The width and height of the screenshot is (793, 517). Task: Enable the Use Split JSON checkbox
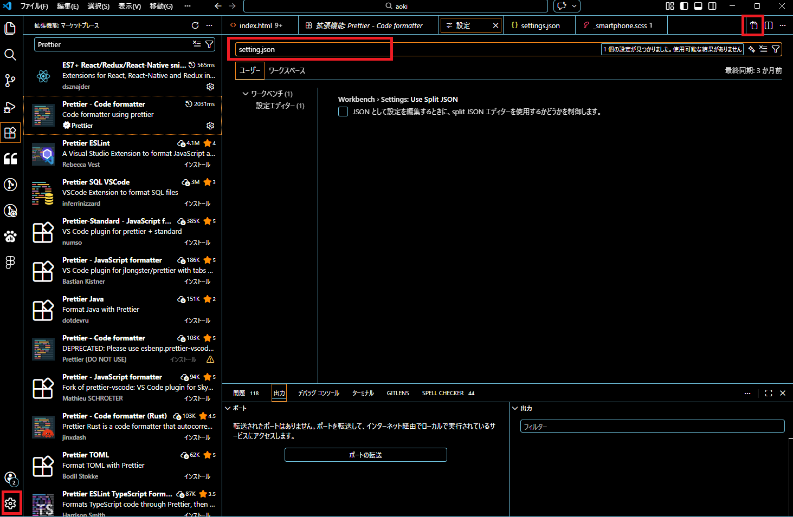point(343,112)
